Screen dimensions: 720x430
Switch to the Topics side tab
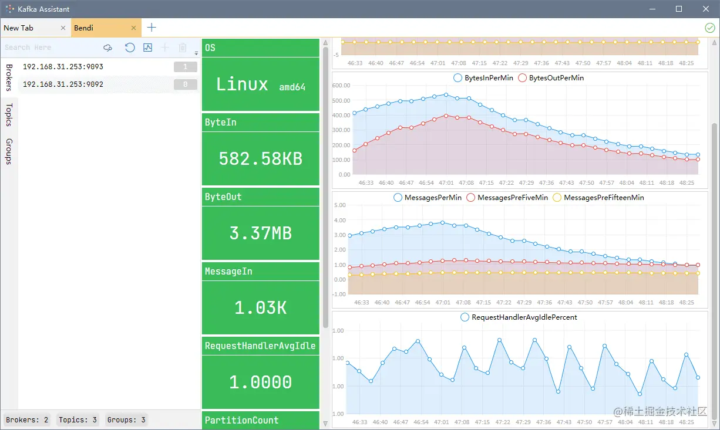pyautogui.click(x=9, y=115)
